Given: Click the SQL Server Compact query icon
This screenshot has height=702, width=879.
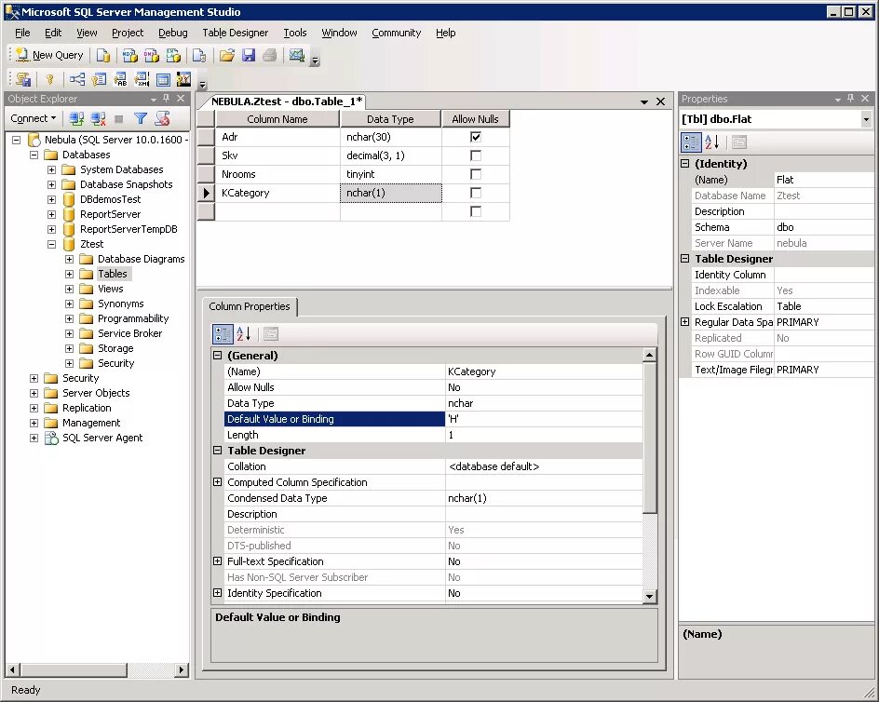Looking at the screenshot, I should point(199,55).
